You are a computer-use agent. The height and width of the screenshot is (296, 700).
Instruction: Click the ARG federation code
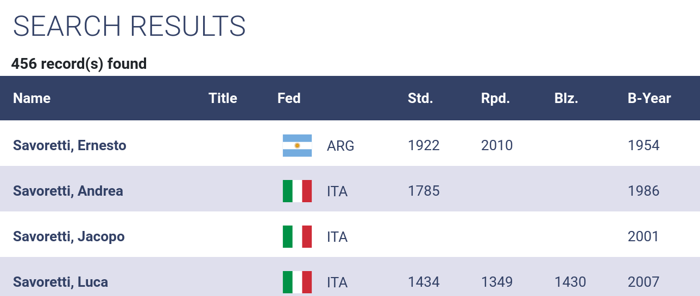click(340, 146)
